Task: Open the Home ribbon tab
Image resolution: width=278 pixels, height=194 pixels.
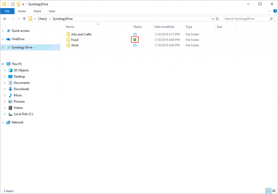Action: tap(22, 11)
